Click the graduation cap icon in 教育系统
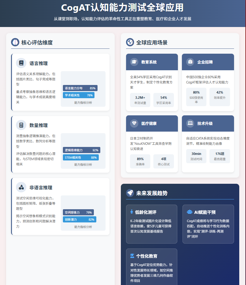Viewport: 246px width, 285px height. [x=134, y=62]
